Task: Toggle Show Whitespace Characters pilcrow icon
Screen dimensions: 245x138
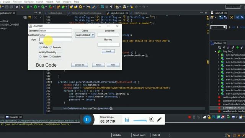Action: coord(111,7)
